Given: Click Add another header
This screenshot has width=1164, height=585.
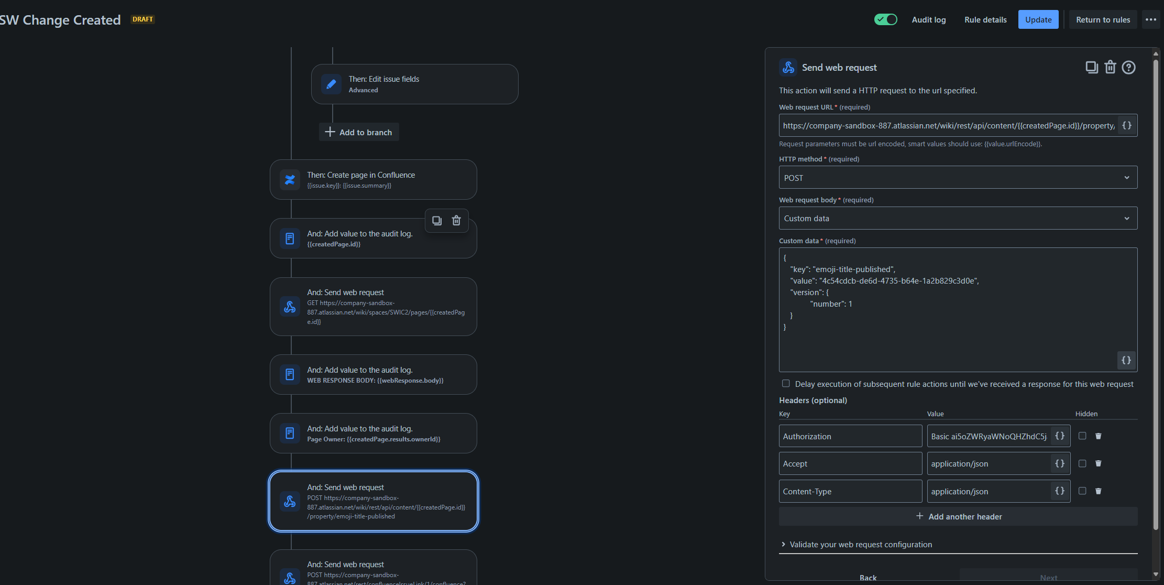Looking at the screenshot, I should pos(958,516).
